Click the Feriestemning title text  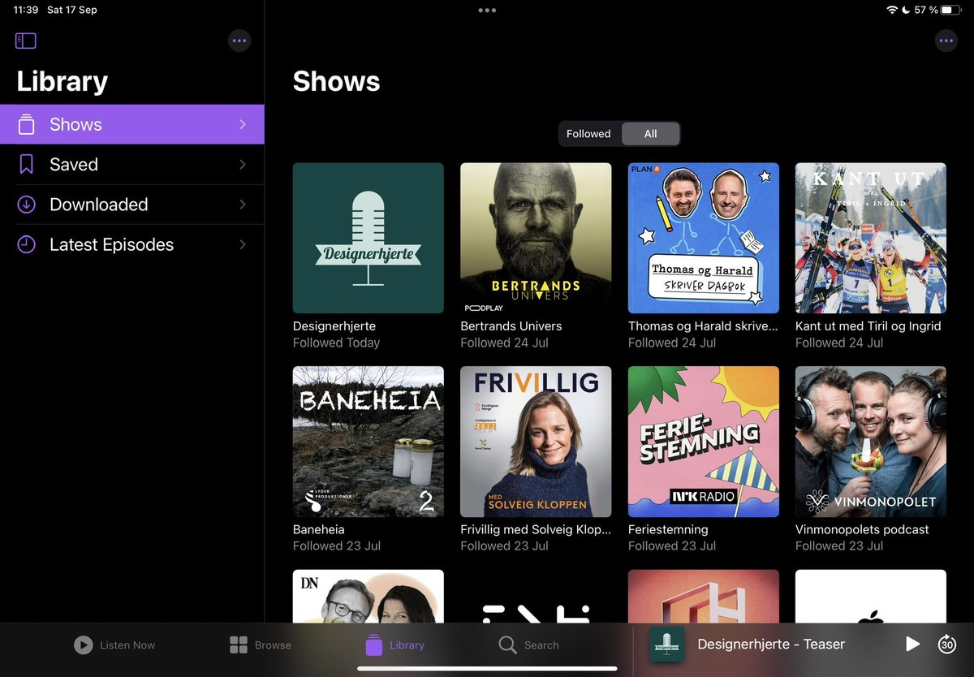668,529
